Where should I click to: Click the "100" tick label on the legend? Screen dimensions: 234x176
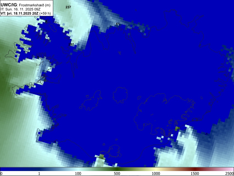coord(78,174)
